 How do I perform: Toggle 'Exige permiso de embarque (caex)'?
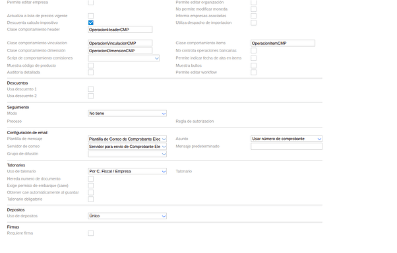[90, 186]
